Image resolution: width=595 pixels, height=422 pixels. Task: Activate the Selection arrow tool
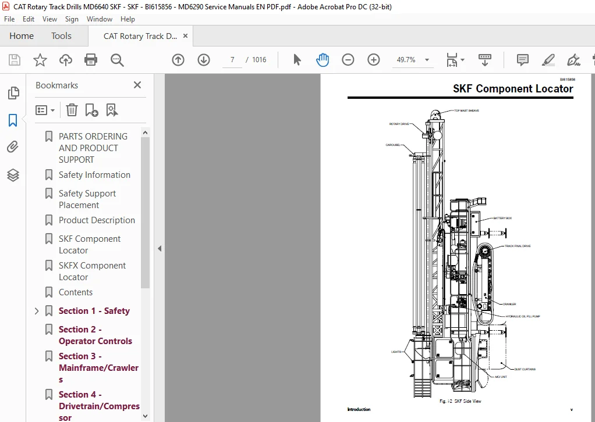click(297, 60)
